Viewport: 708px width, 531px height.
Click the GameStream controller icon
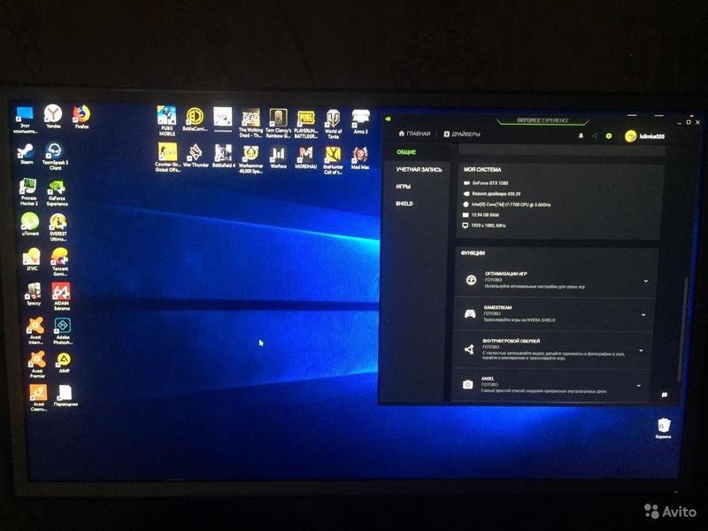470,313
